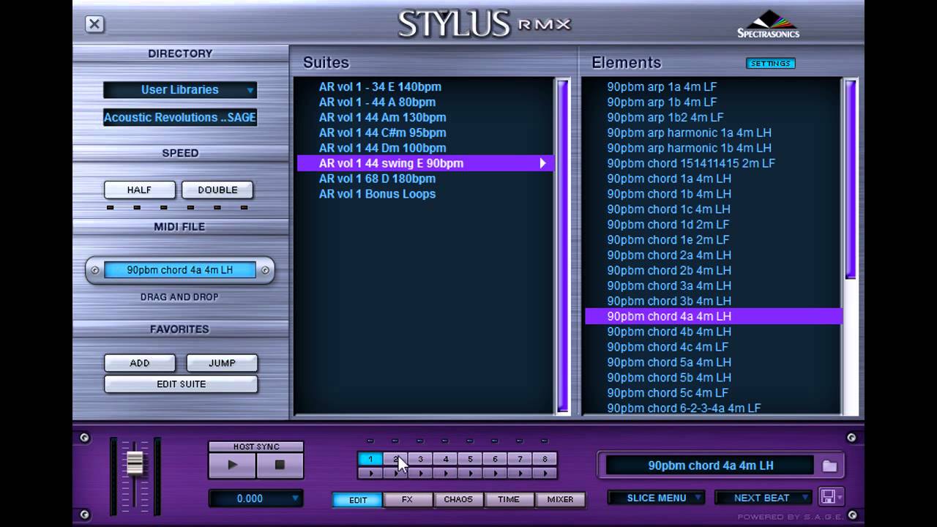937x527 pixels.
Task: Click the Suites list scrollbar
Action: click(562, 245)
